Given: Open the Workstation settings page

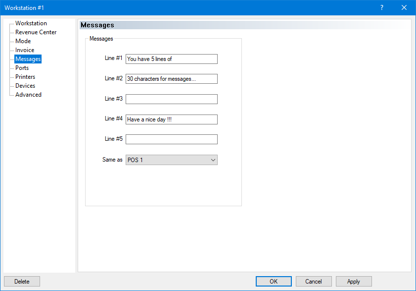Looking at the screenshot, I should (x=31, y=23).
